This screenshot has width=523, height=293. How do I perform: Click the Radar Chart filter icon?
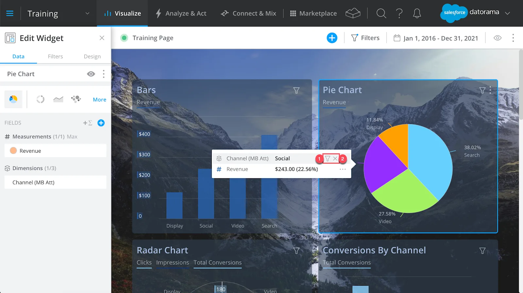[296, 250]
